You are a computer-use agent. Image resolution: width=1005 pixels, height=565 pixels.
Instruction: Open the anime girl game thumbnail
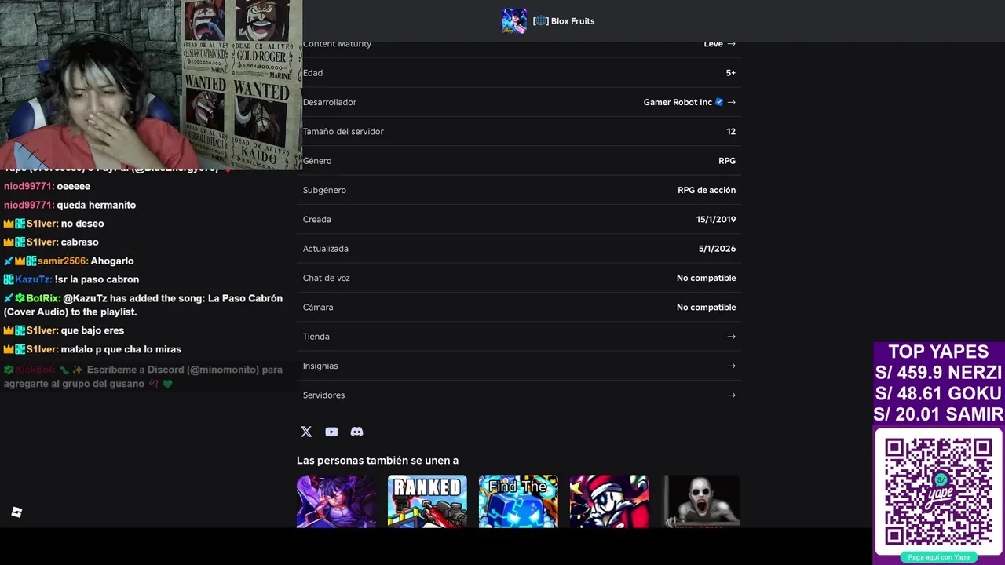(x=336, y=501)
